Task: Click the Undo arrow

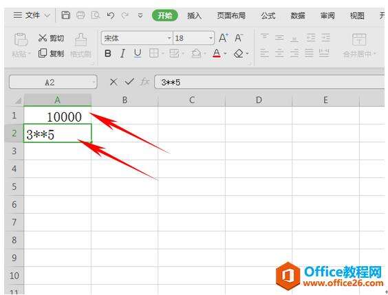Action: point(111,16)
